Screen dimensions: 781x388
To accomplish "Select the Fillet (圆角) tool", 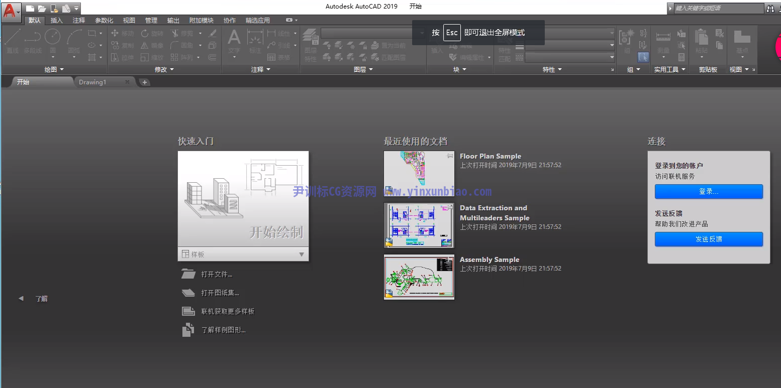I will [x=182, y=45].
